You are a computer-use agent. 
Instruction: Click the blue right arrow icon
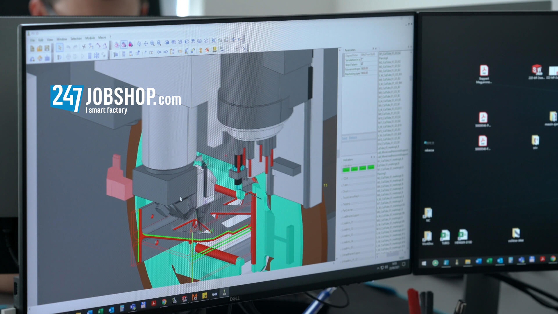166,52
